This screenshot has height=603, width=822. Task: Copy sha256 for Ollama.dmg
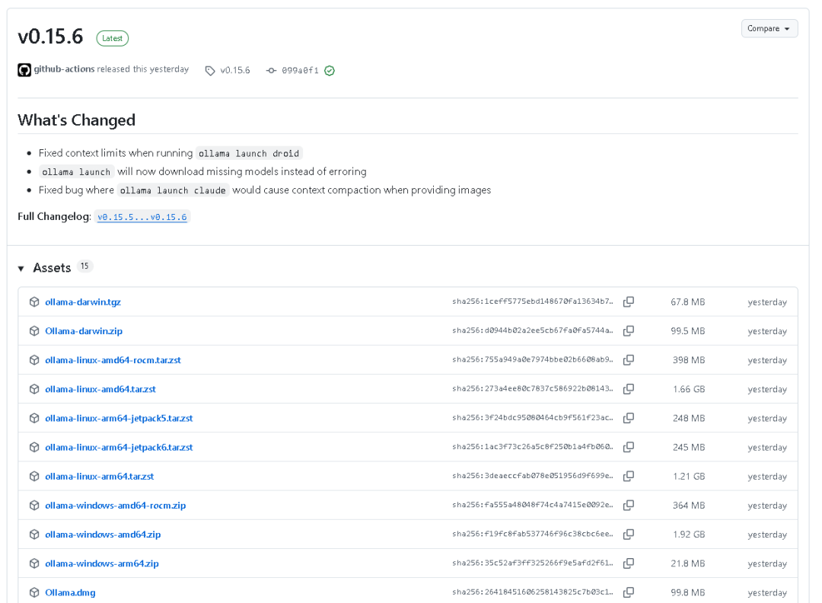pos(629,592)
